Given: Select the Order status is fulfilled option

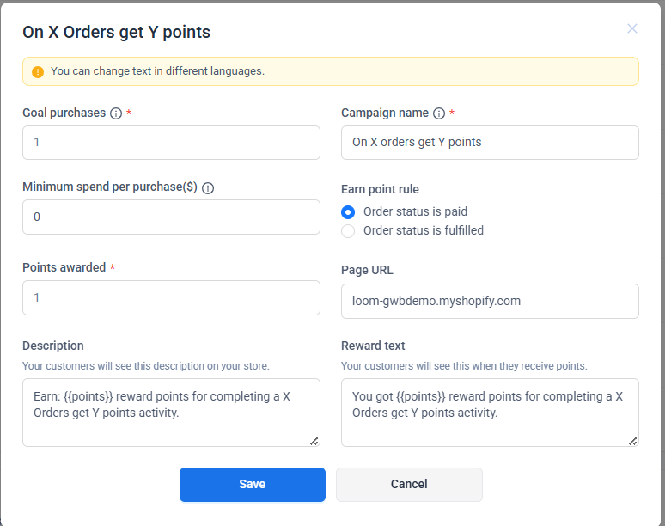Looking at the screenshot, I should click(x=348, y=230).
